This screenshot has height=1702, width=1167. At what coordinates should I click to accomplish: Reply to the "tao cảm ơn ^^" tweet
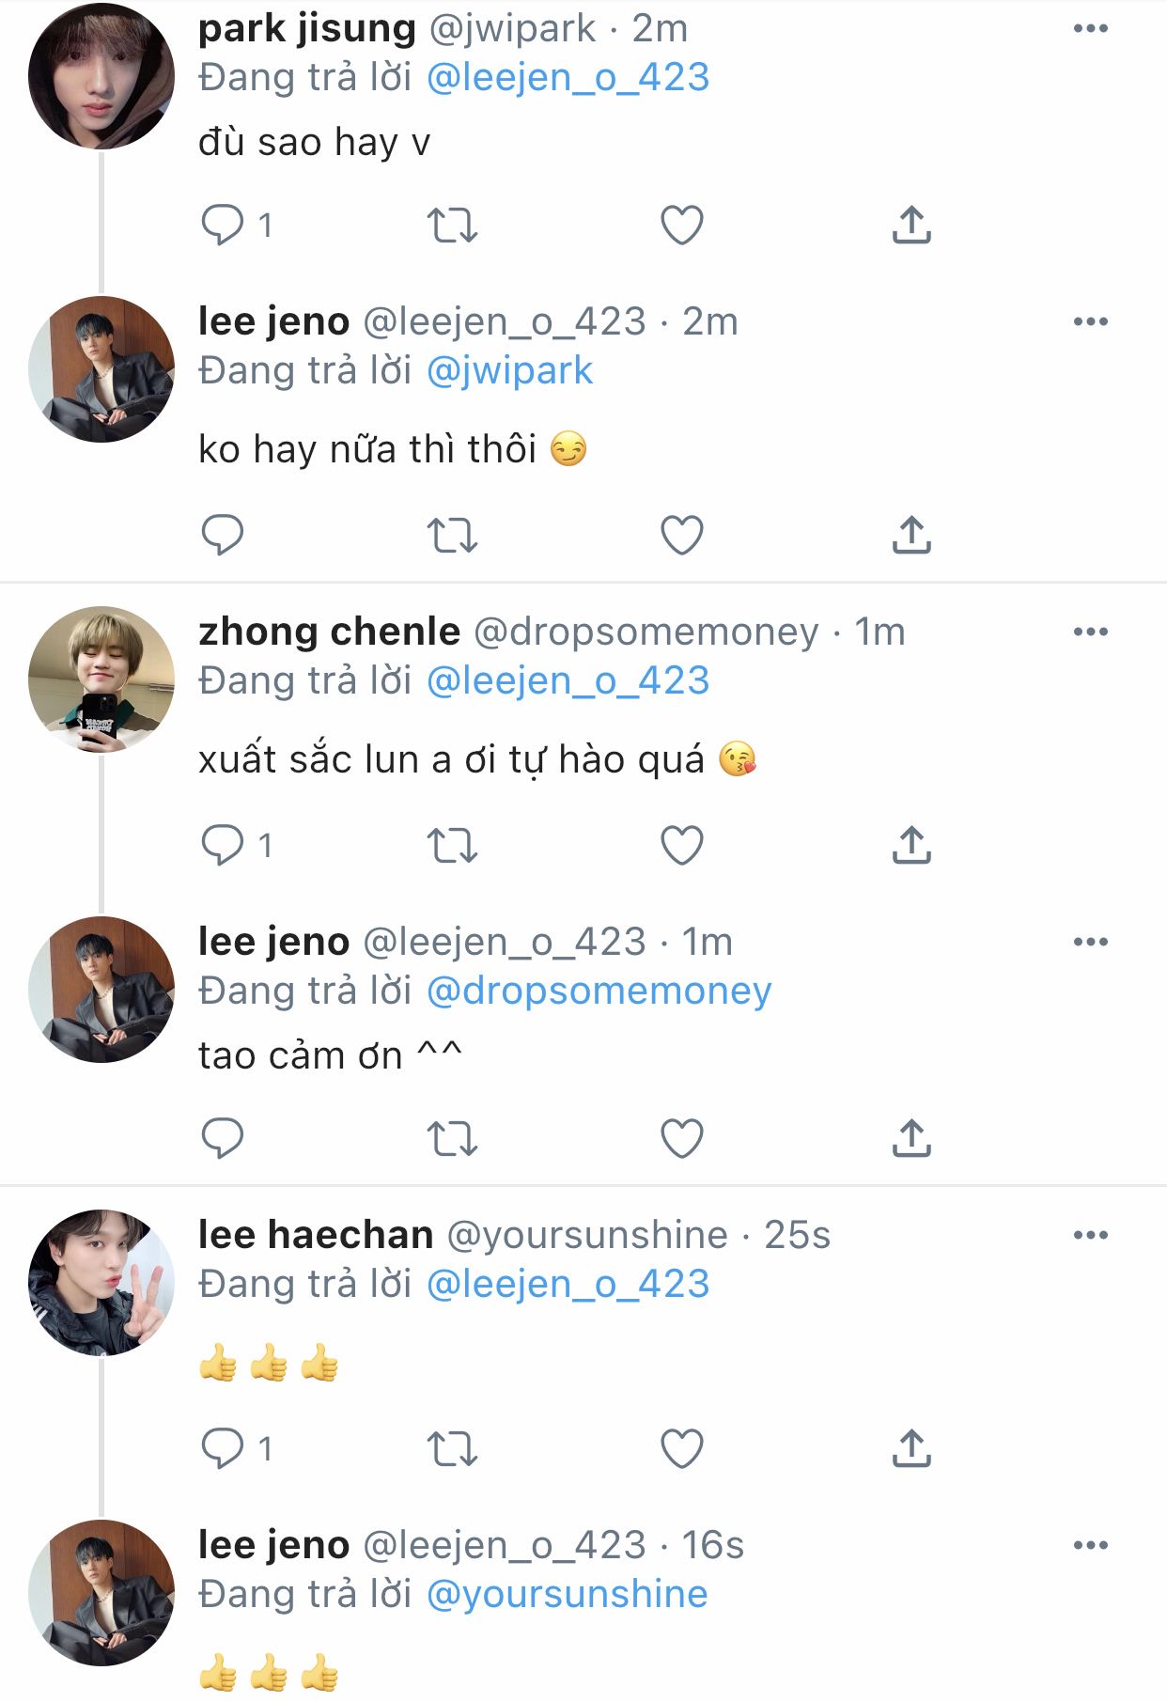click(x=223, y=1138)
